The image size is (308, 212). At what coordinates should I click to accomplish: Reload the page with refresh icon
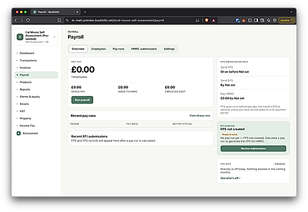28,20
